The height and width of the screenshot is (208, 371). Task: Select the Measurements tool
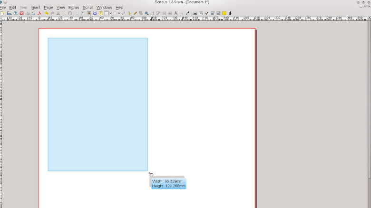(x=176, y=13)
